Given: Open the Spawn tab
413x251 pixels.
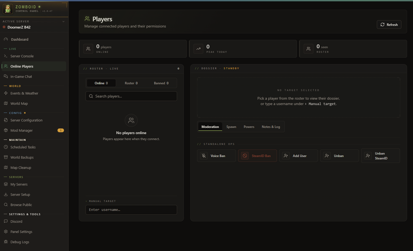Looking at the screenshot, I should point(231,127).
